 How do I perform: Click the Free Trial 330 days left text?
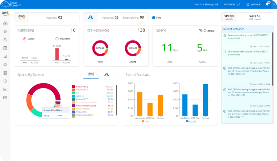tap(206, 4)
